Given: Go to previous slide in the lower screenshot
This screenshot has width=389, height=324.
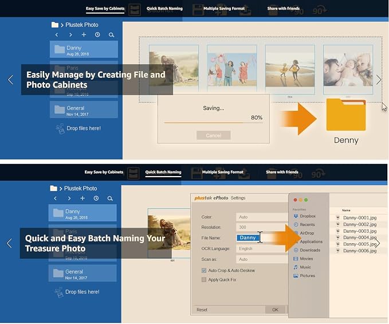Looking at the screenshot, I should tap(9, 243).
